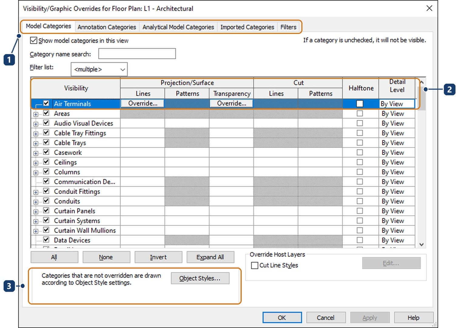Go to the Filters tab
Screen dimensions: 461x328
[288, 27]
